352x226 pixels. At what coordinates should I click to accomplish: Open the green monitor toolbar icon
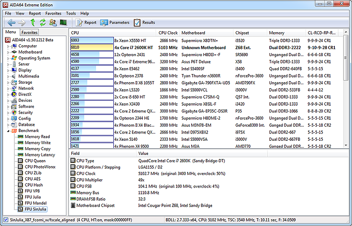(63, 22)
